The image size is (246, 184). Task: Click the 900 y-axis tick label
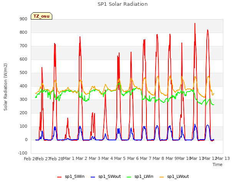[23, 19]
